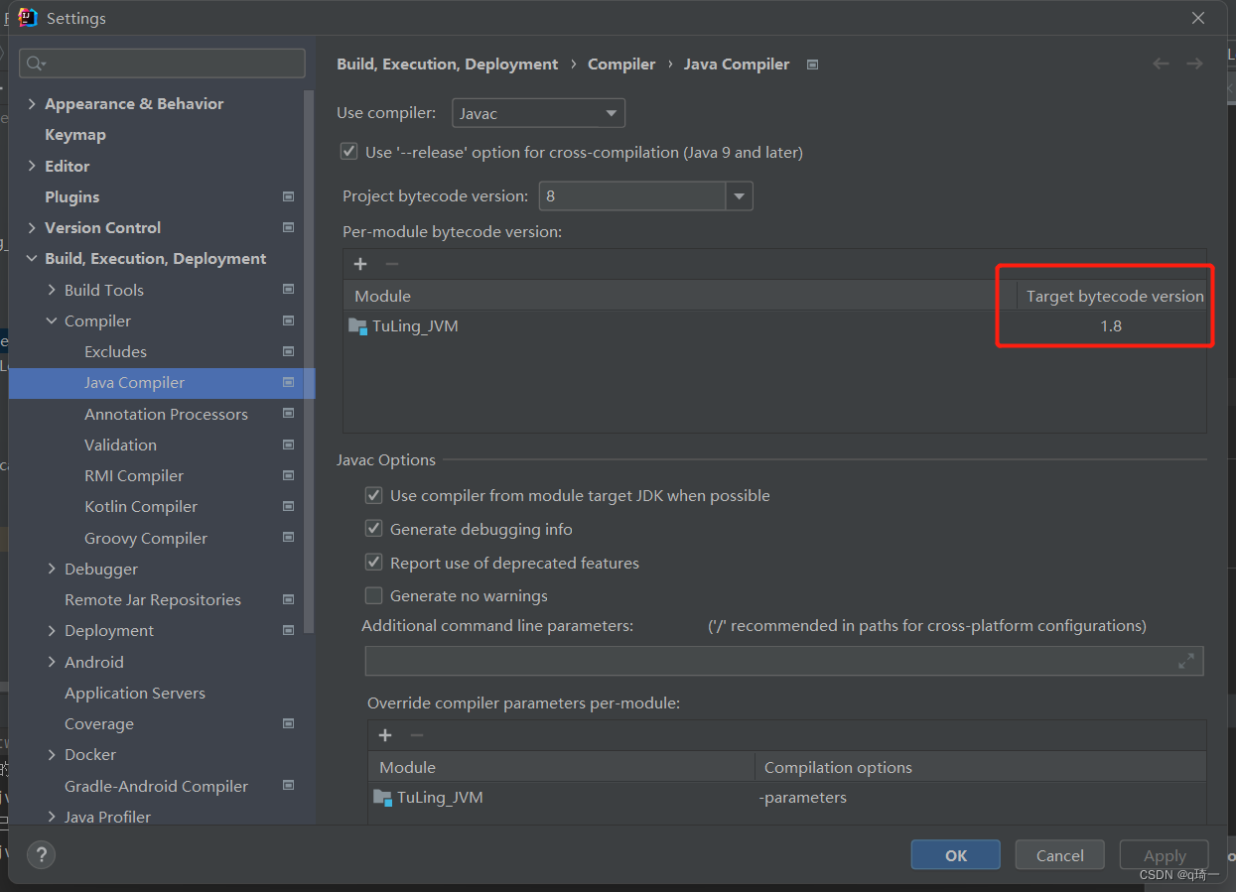Add a per-module bytecode version entry
The height and width of the screenshot is (892, 1236).
point(360,264)
